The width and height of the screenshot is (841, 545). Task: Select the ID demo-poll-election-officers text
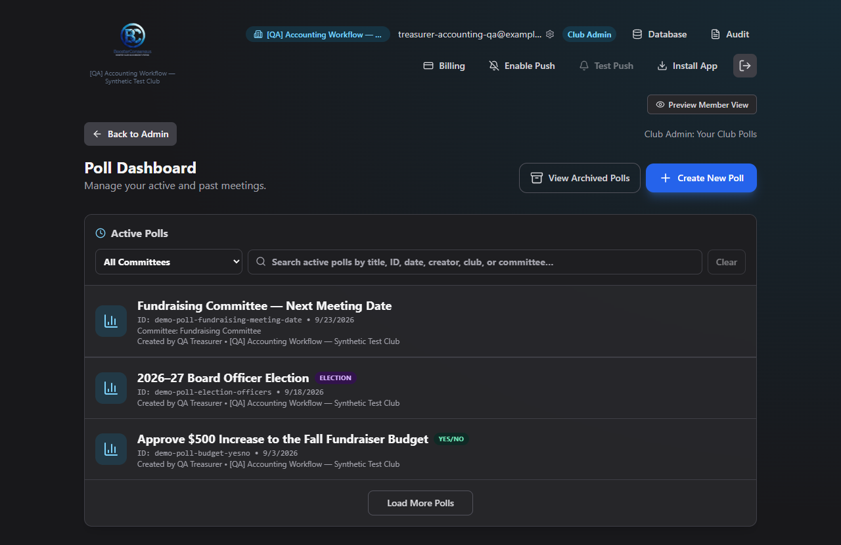tap(204, 392)
